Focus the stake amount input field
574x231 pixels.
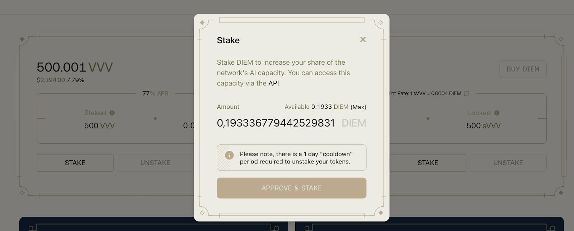[x=276, y=123]
